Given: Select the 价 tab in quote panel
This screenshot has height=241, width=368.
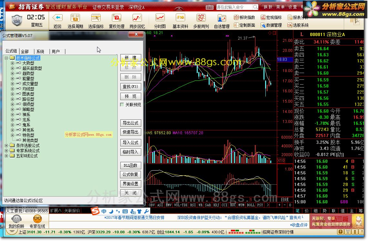Looking at the screenshot, I should coord(306,211).
